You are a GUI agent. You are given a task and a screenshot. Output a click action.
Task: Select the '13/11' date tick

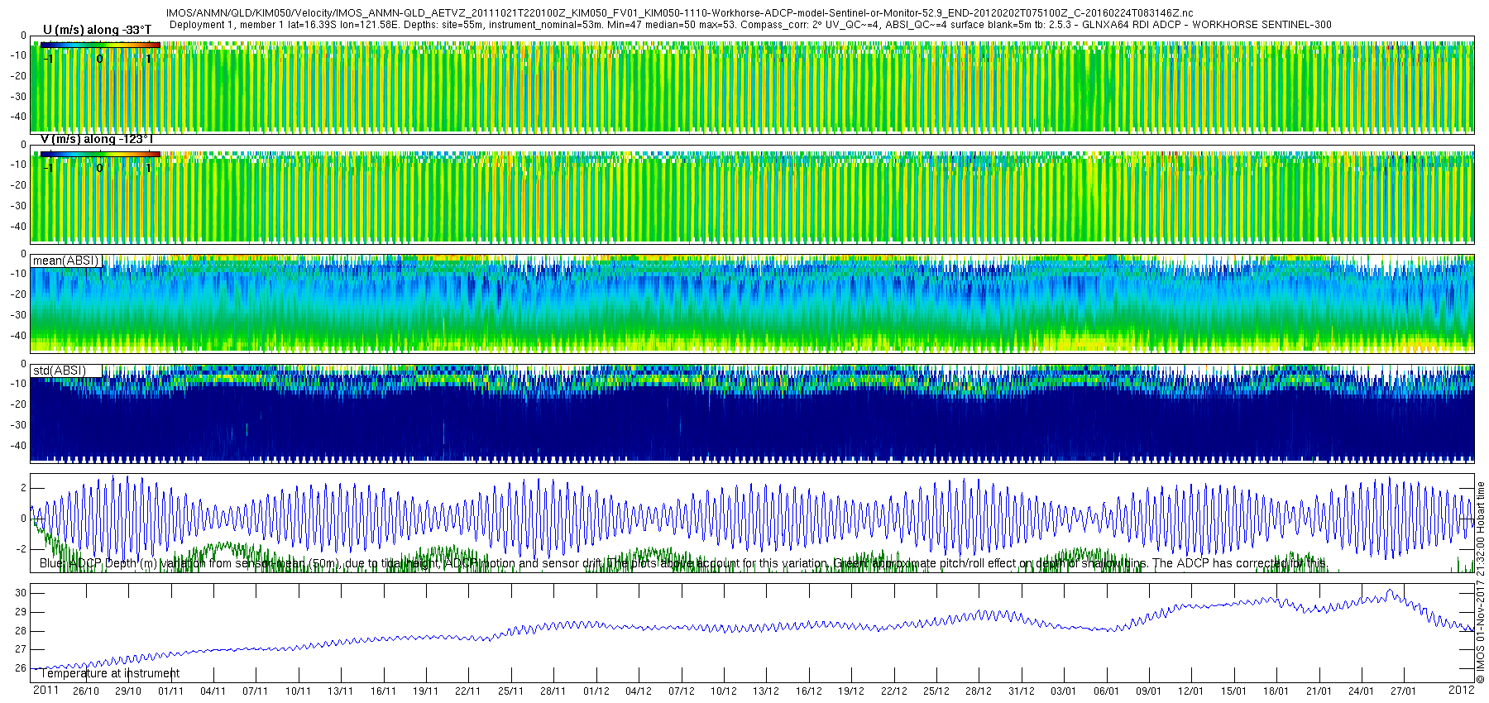(341, 691)
